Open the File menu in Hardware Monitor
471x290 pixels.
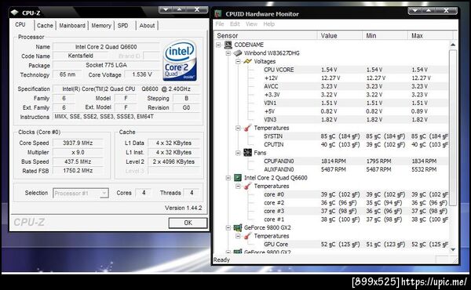220,24
